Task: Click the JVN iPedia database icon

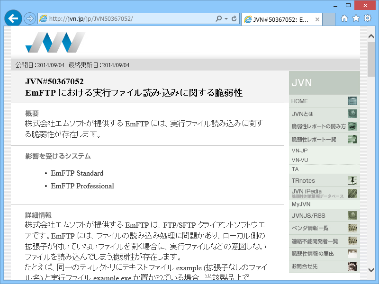Action: coord(353,194)
